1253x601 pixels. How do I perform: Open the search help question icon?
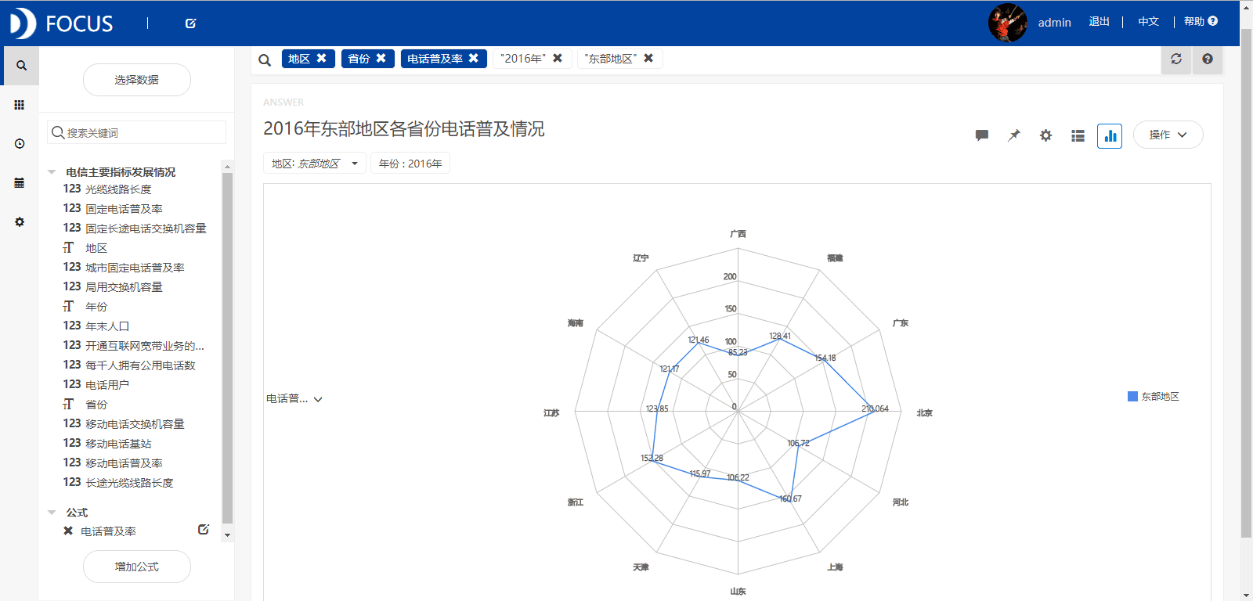(x=1208, y=59)
